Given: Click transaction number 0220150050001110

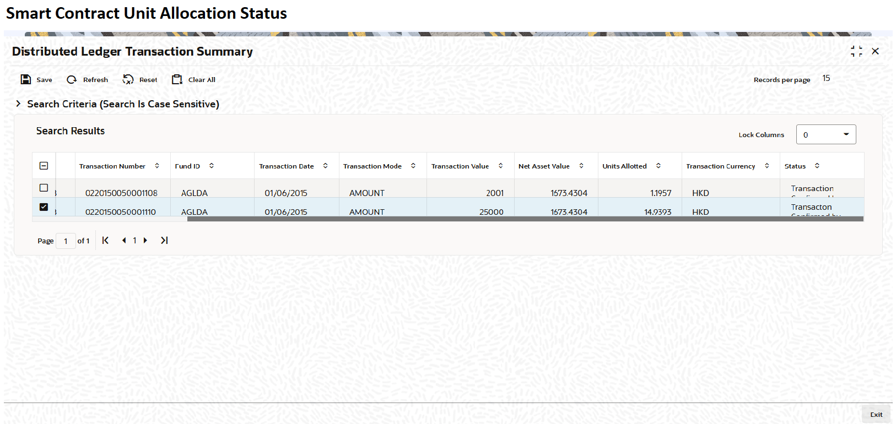Looking at the screenshot, I should point(121,211).
